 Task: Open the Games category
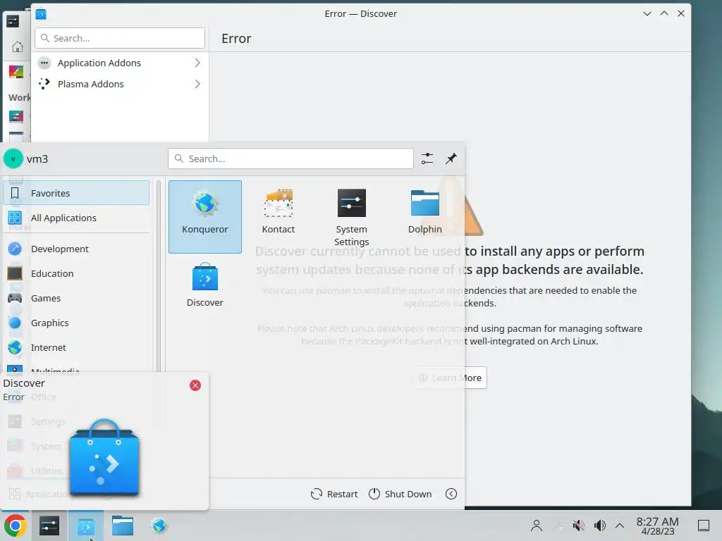(76, 298)
